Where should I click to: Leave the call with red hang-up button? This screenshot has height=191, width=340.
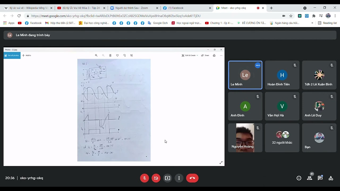[x=192, y=178]
